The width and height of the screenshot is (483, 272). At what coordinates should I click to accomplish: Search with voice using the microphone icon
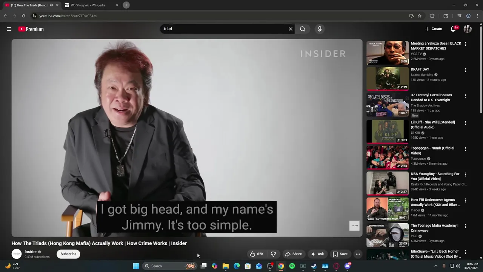point(320,29)
